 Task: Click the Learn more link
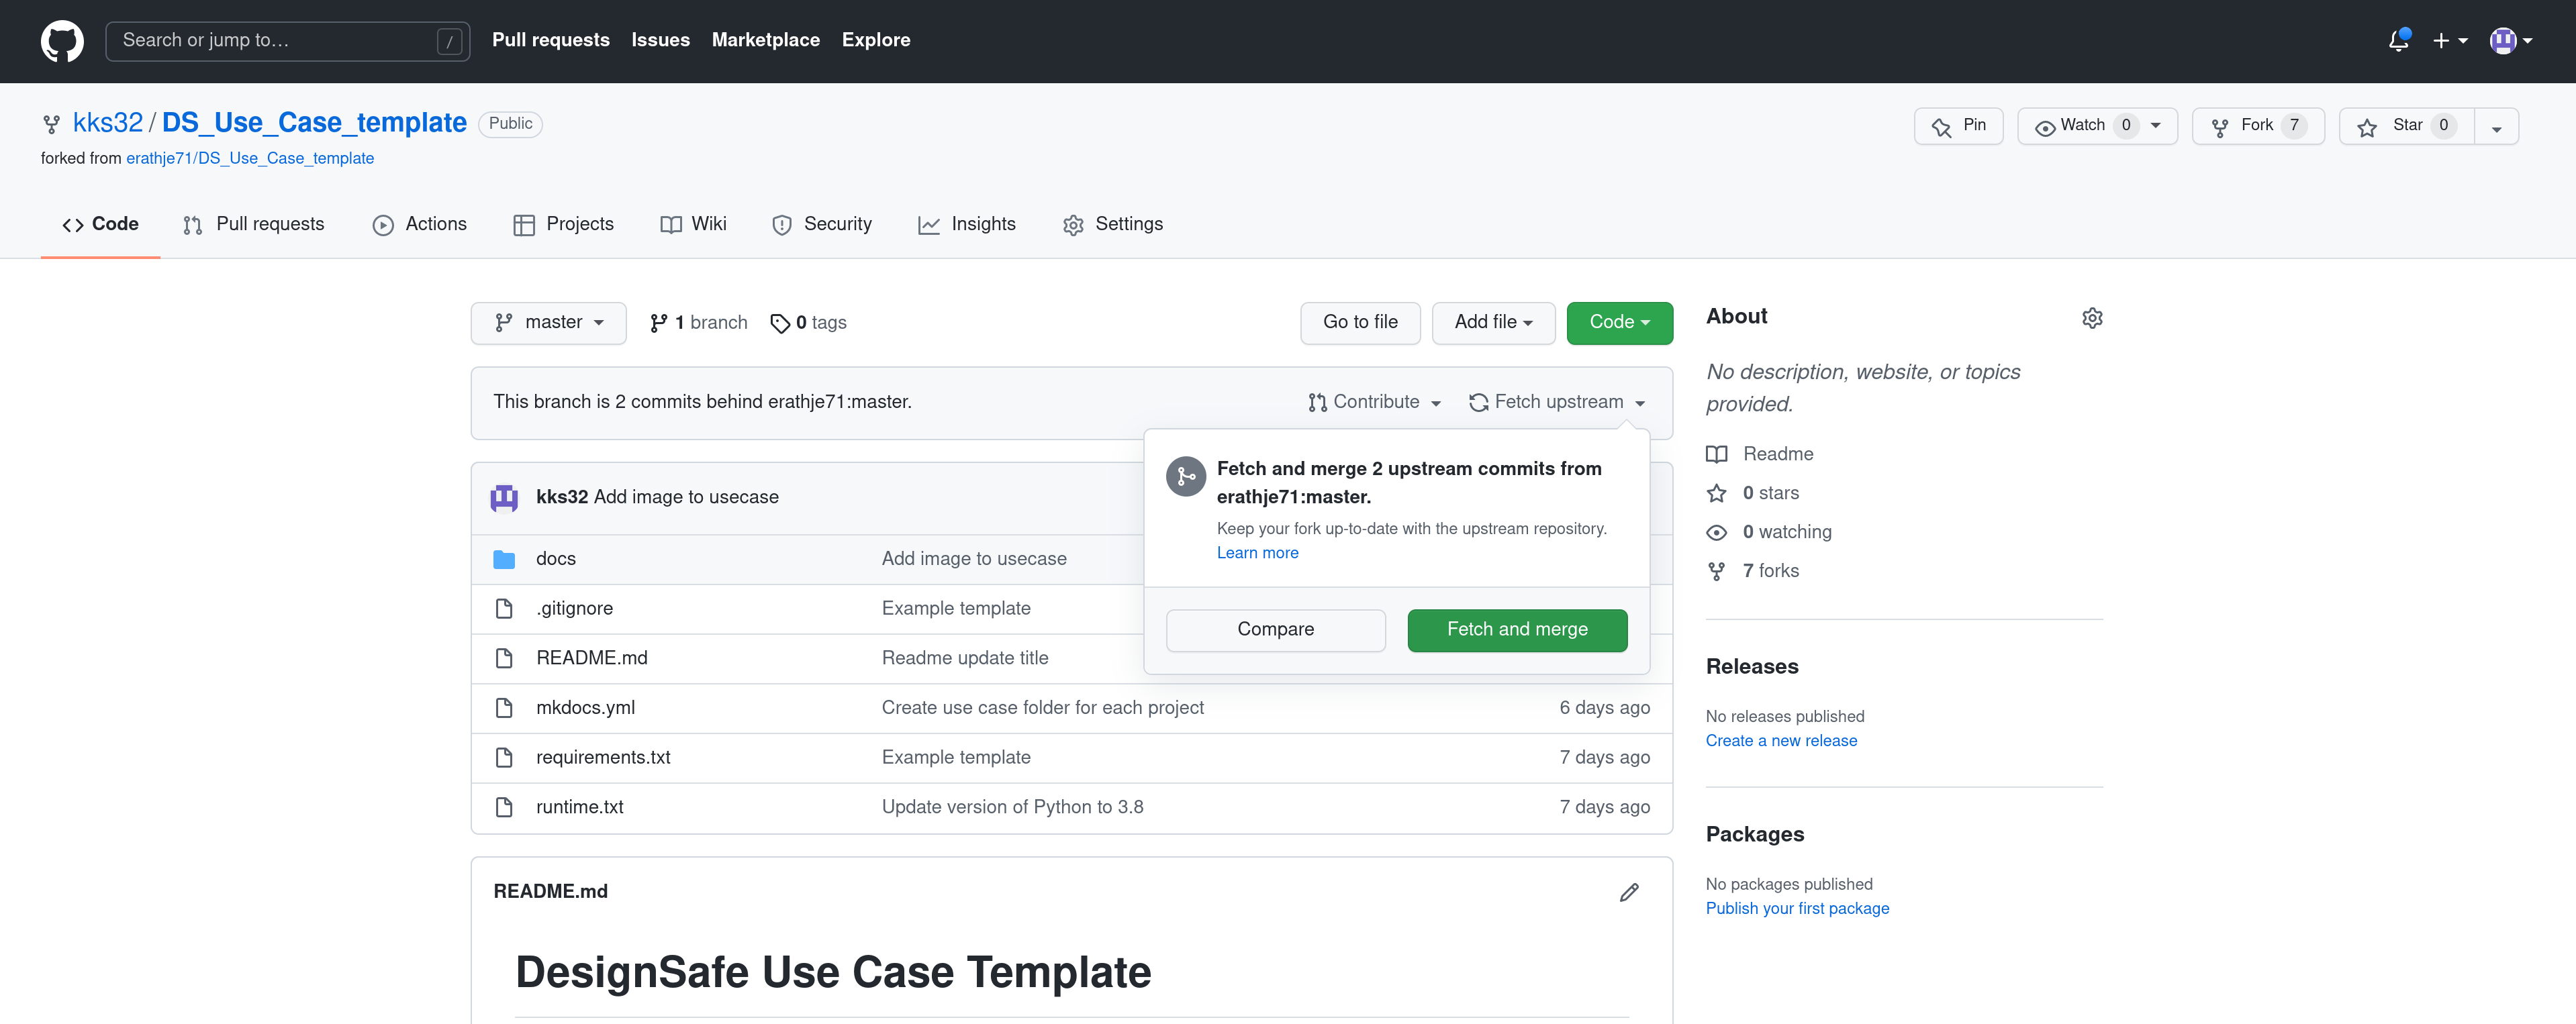pos(1257,553)
